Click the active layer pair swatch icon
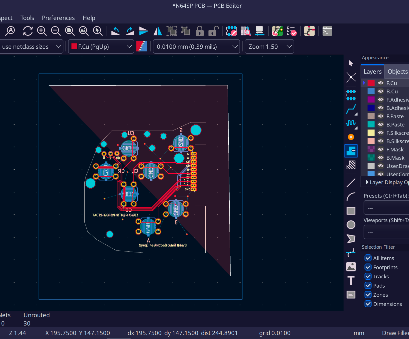 142,47
